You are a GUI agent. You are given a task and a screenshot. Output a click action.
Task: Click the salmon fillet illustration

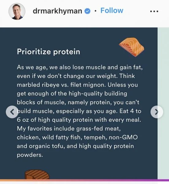click(132, 47)
